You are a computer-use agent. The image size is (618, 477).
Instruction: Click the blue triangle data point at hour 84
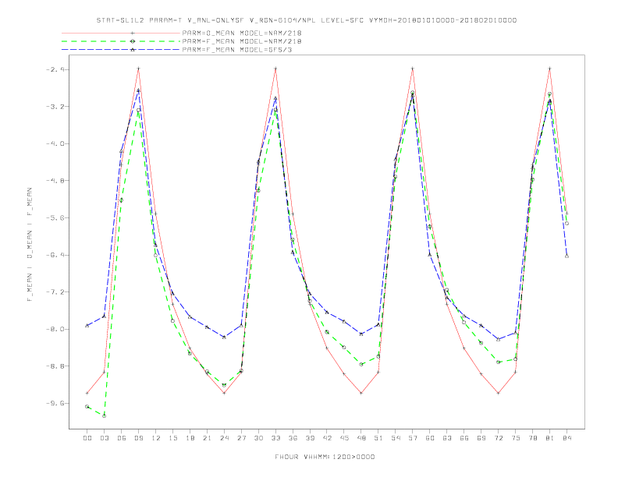coord(566,256)
